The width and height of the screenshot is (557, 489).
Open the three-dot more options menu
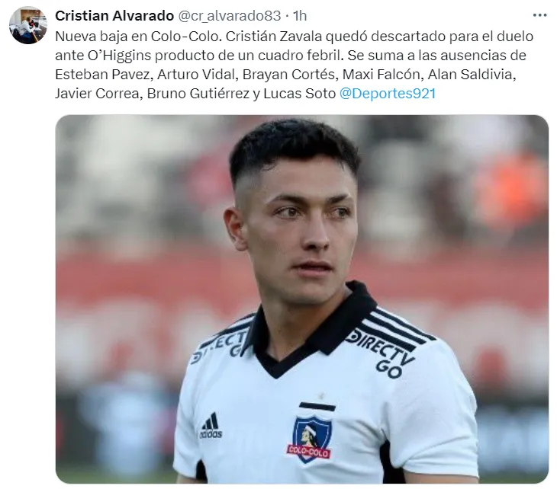point(539,15)
